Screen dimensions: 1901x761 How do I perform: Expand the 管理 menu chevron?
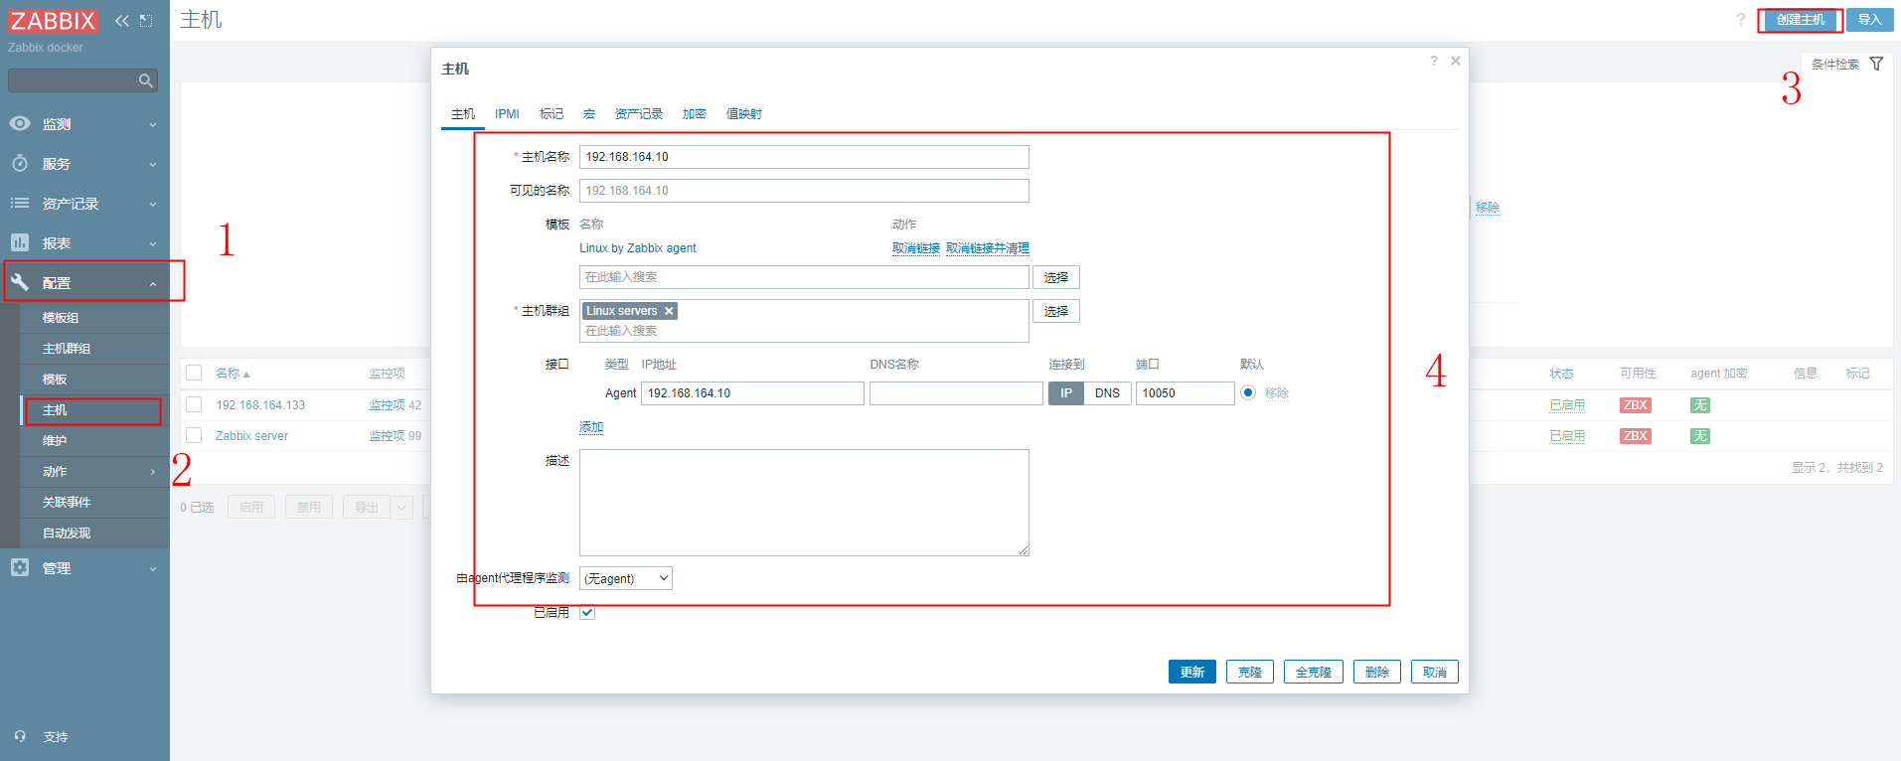point(153,569)
